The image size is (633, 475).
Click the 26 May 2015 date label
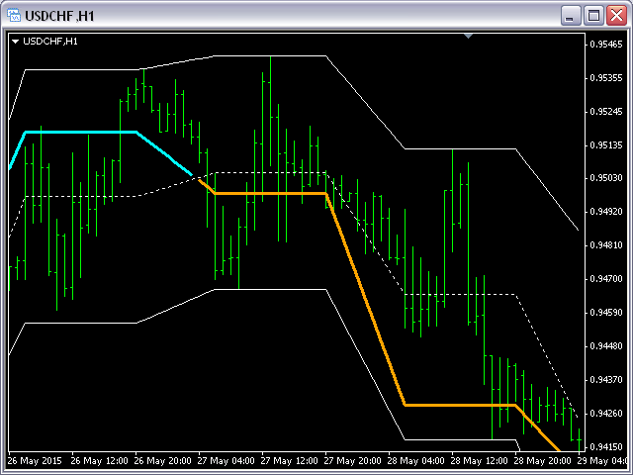(x=35, y=461)
